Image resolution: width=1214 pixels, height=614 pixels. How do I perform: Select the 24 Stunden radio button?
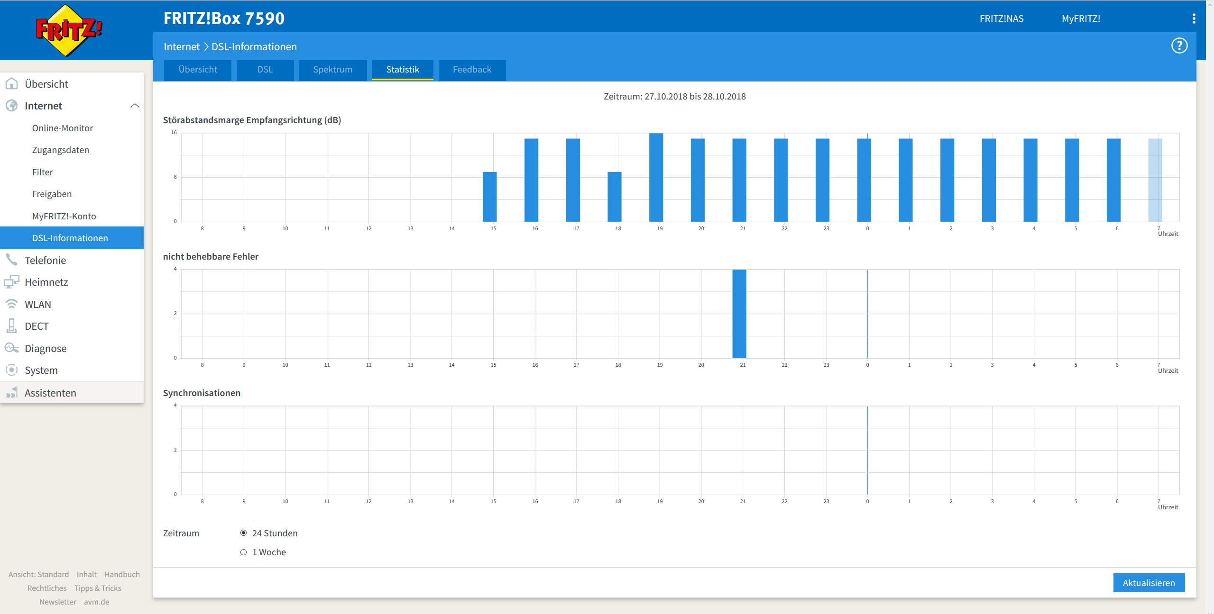243,533
